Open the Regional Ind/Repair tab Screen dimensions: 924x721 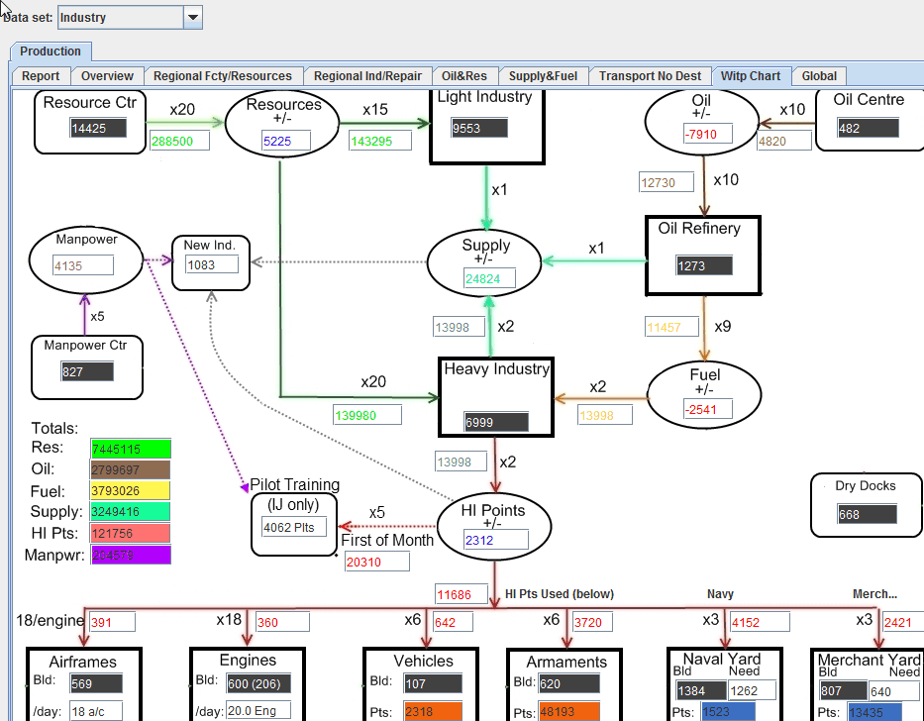(x=367, y=75)
